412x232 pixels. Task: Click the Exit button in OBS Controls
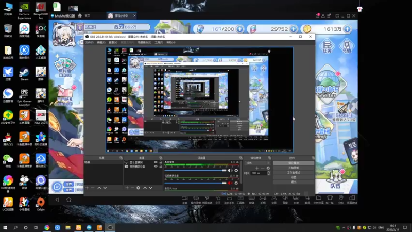294,182
